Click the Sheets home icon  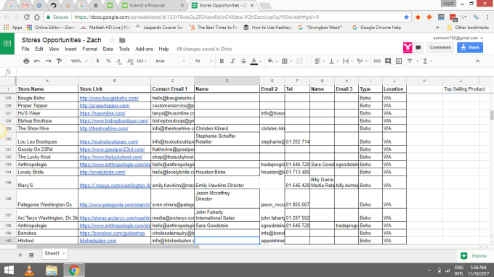[x=7, y=44]
